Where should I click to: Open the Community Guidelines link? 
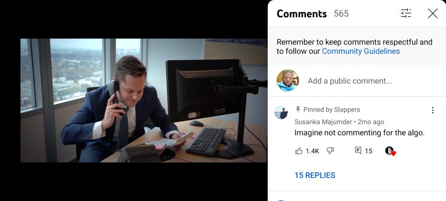point(360,51)
